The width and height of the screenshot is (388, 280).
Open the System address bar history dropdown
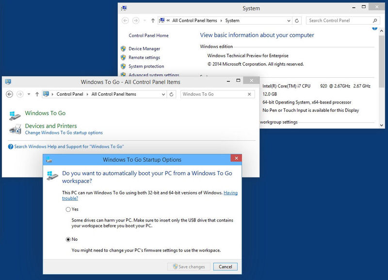click(x=289, y=21)
